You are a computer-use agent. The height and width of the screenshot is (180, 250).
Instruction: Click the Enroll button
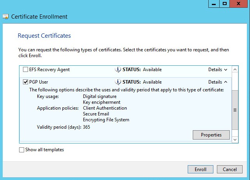(201, 170)
